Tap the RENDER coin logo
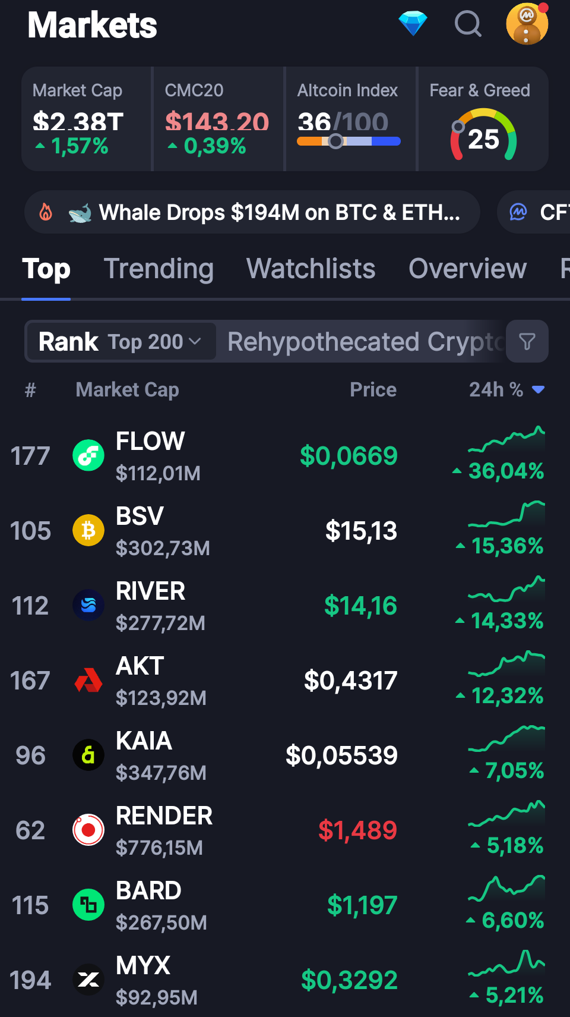Image resolution: width=570 pixels, height=1017 pixels. (88, 830)
